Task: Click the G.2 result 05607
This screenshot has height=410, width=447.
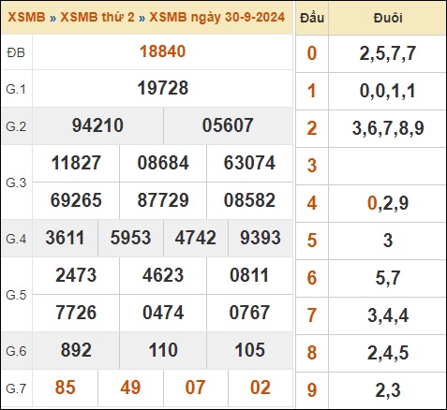Action: [228, 125]
